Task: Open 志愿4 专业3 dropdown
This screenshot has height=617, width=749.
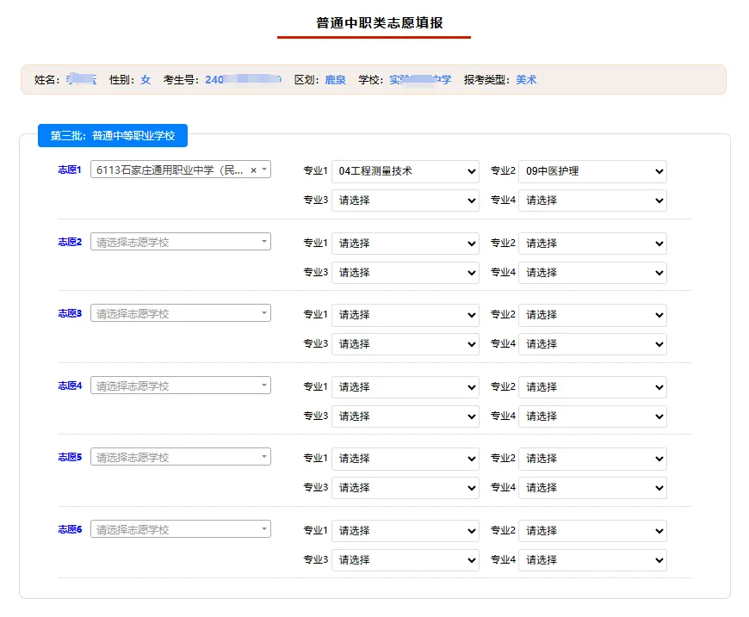Action: 405,416
